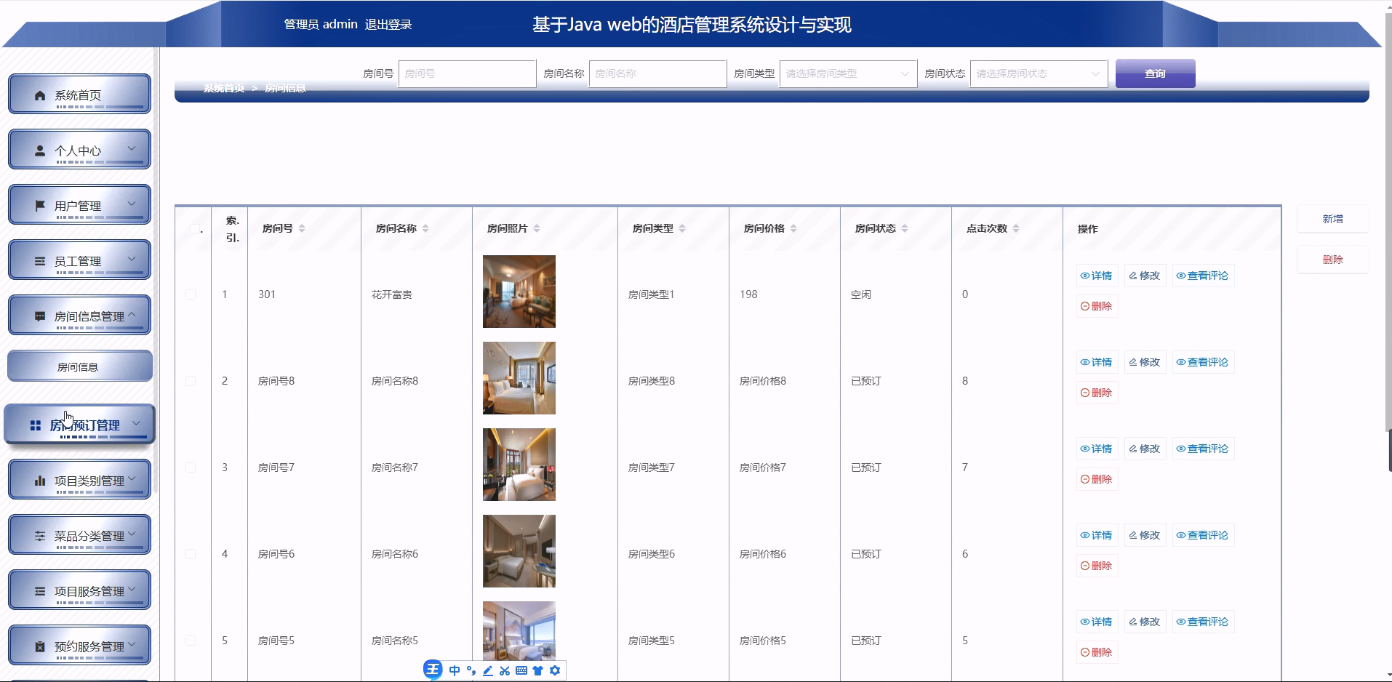Open input method settings gear icon
The image size is (1392, 682).
pos(555,670)
